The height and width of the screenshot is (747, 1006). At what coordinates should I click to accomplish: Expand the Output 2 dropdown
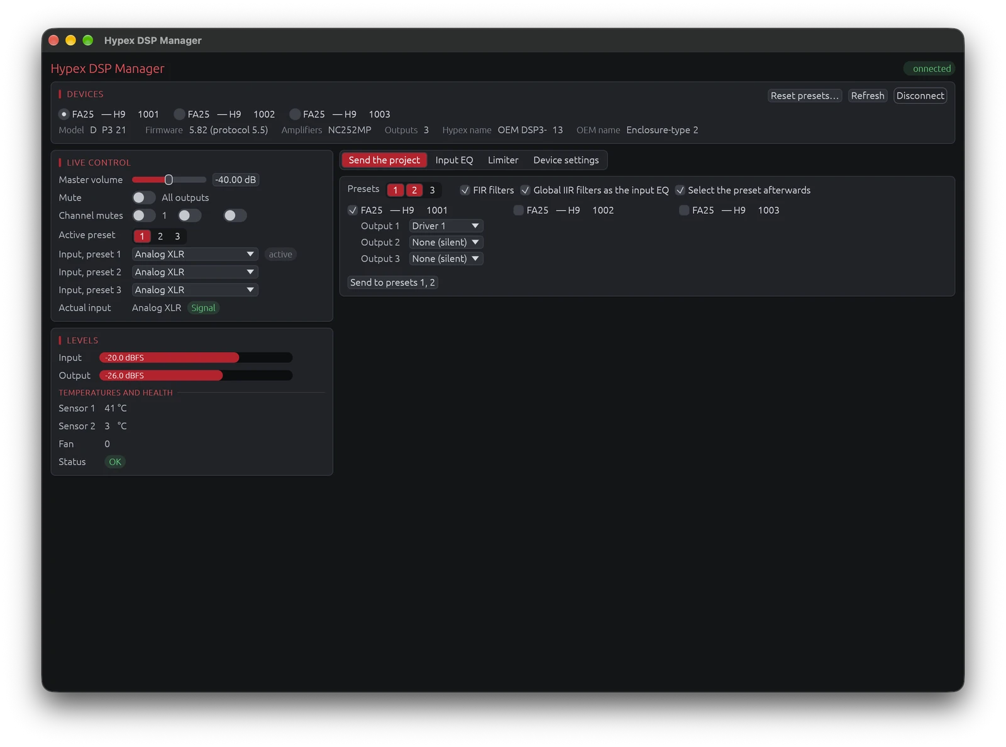[446, 242]
